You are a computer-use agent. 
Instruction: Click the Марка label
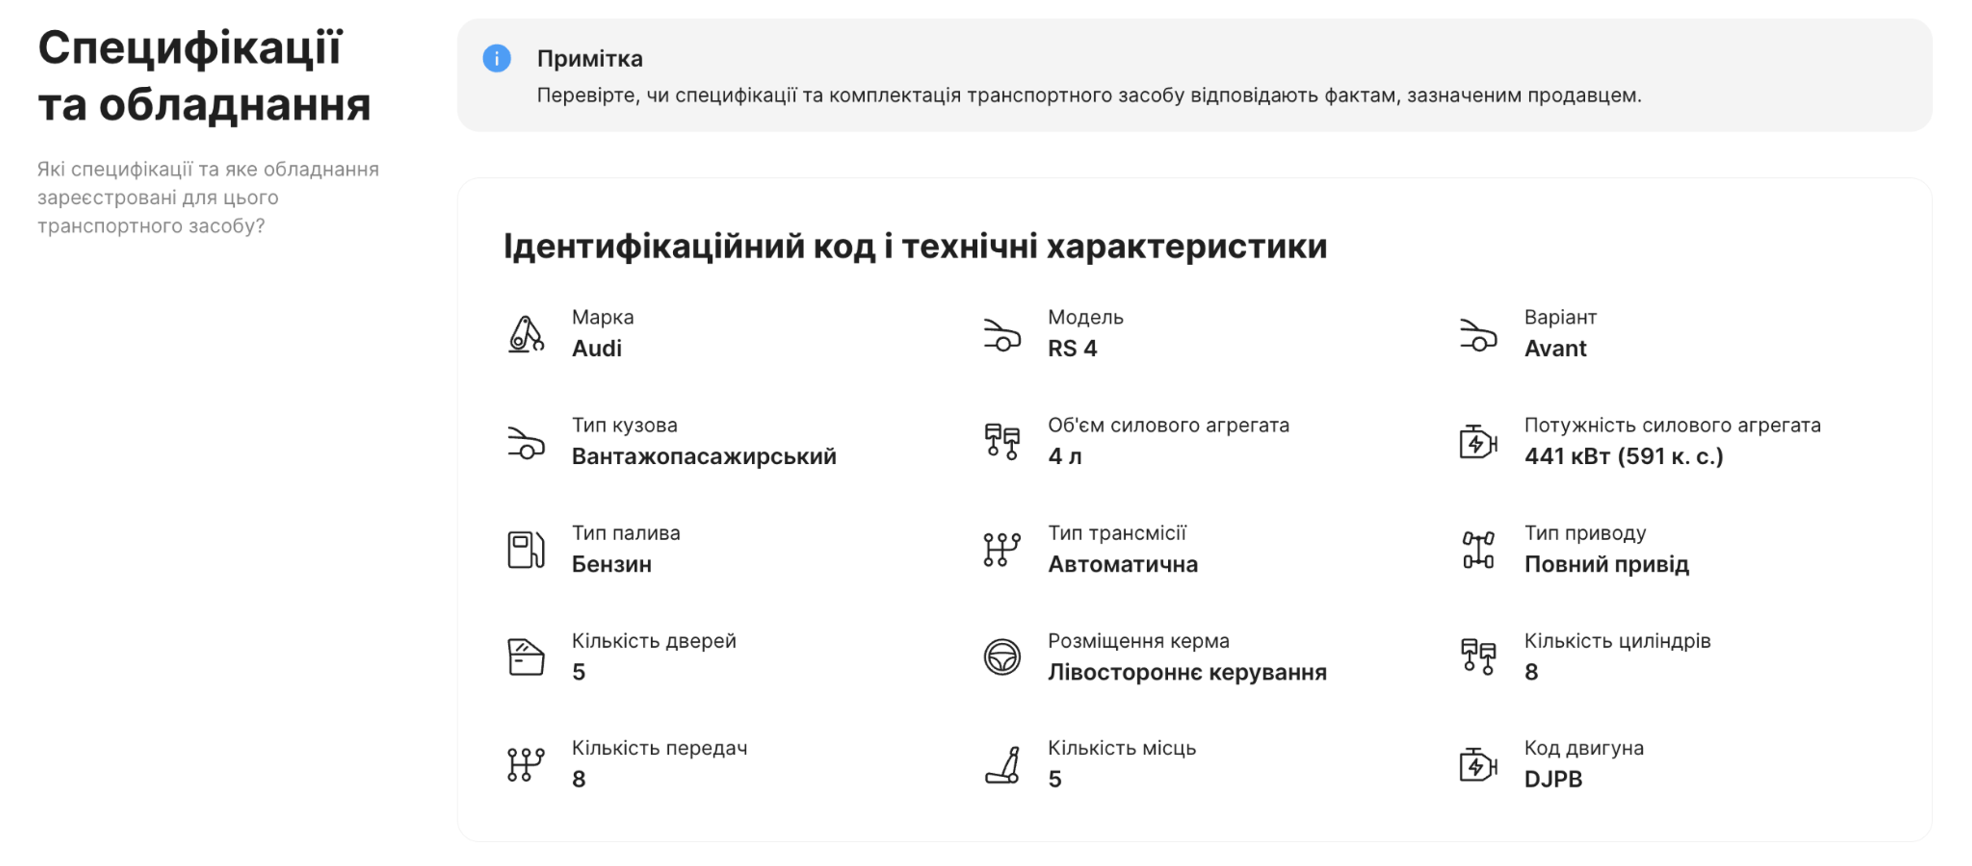[x=602, y=318]
